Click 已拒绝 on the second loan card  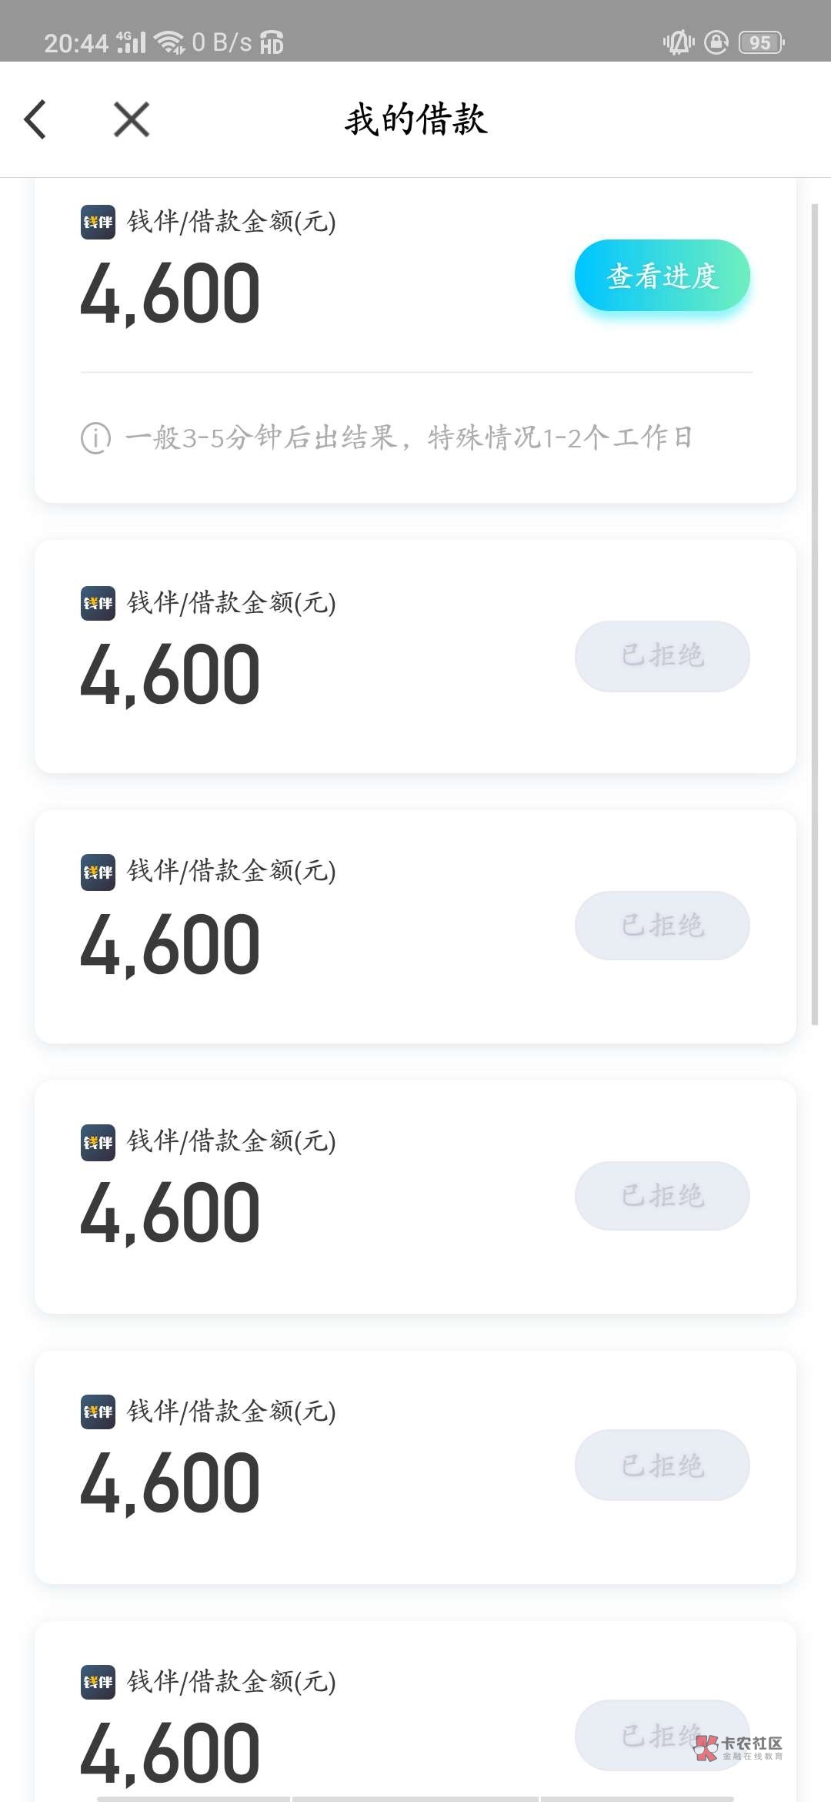(x=662, y=656)
